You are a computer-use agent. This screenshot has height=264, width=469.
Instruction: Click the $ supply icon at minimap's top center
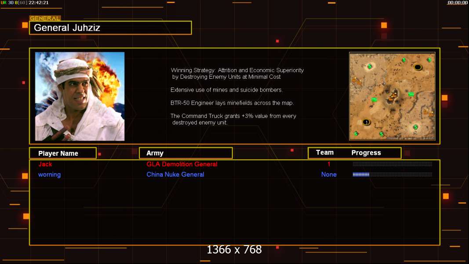coord(404,60)
